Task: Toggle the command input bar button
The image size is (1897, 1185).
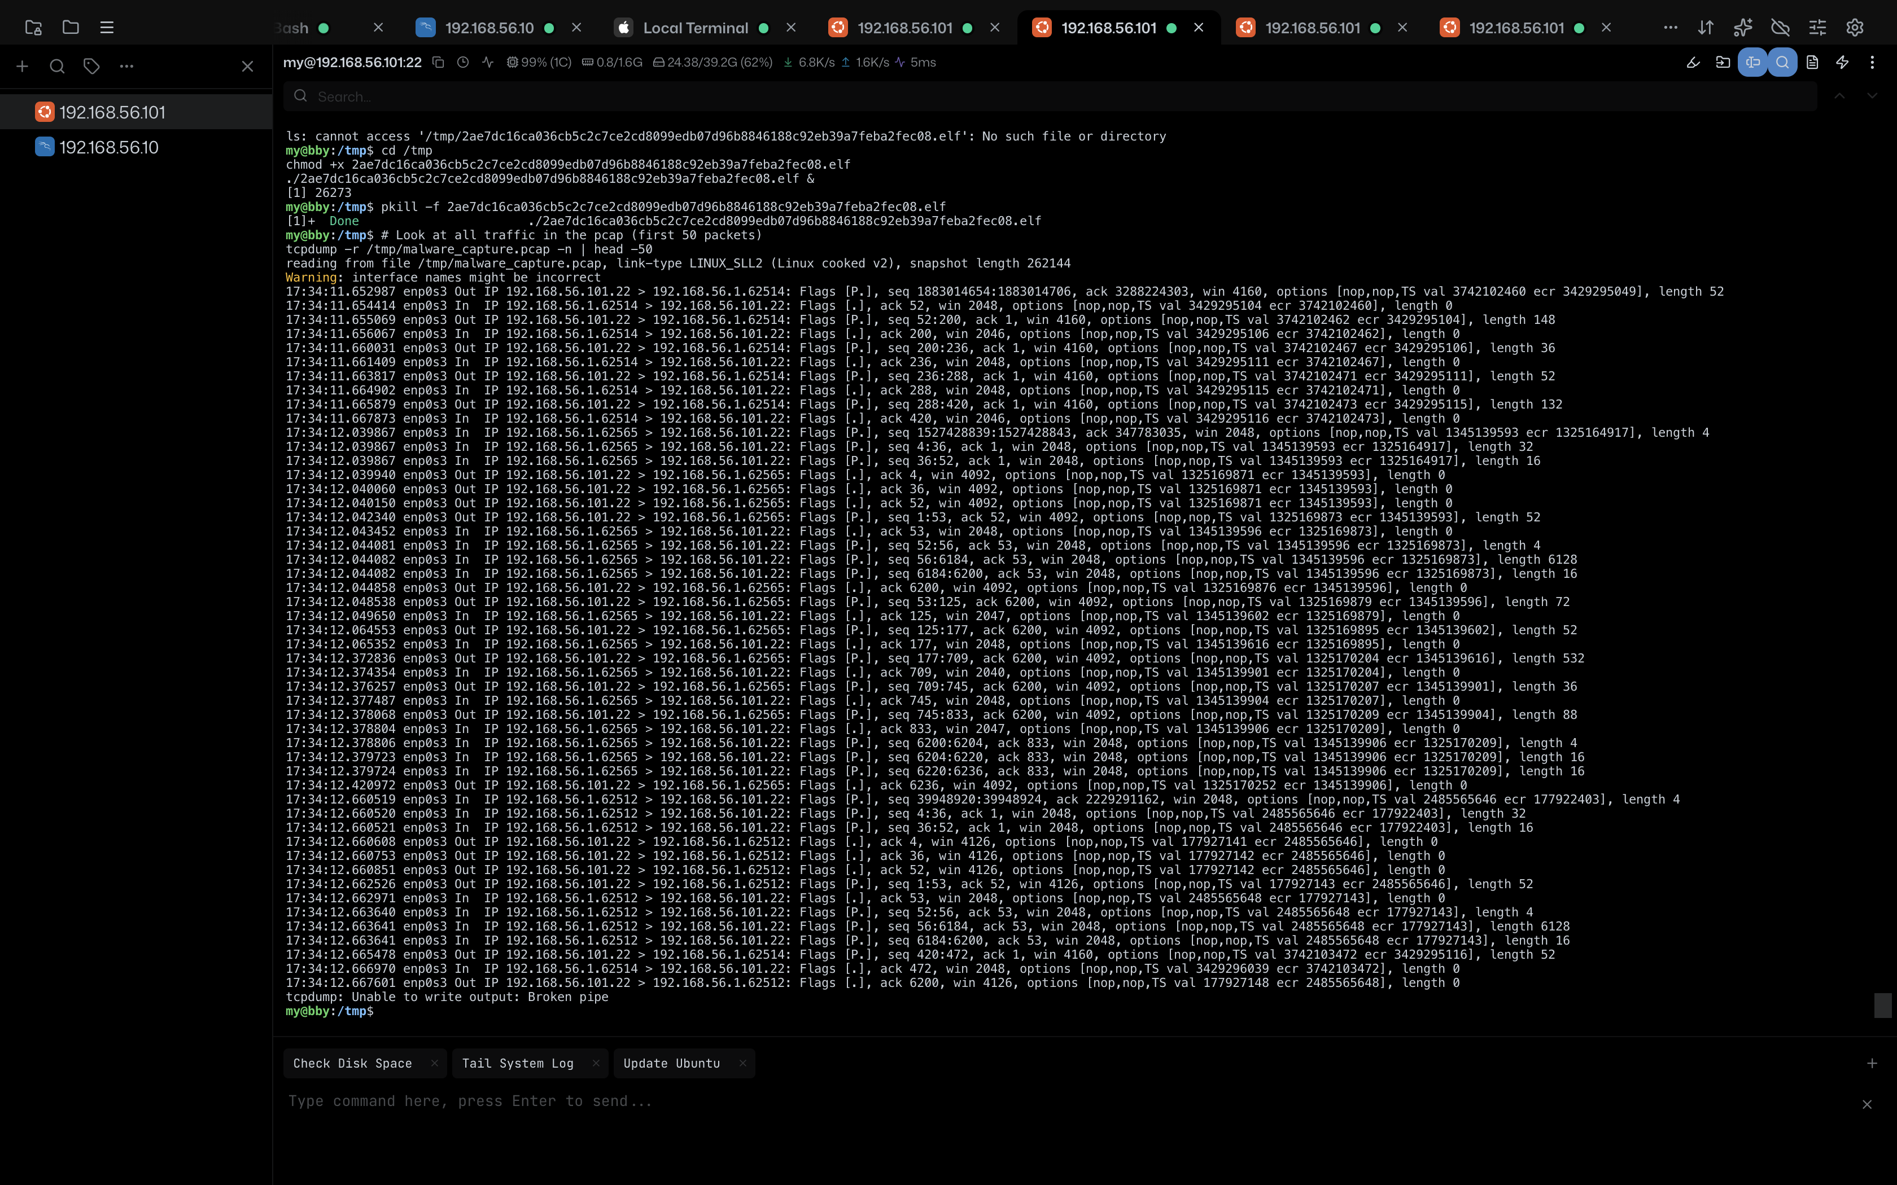Action: click(x=1753, y=62)
